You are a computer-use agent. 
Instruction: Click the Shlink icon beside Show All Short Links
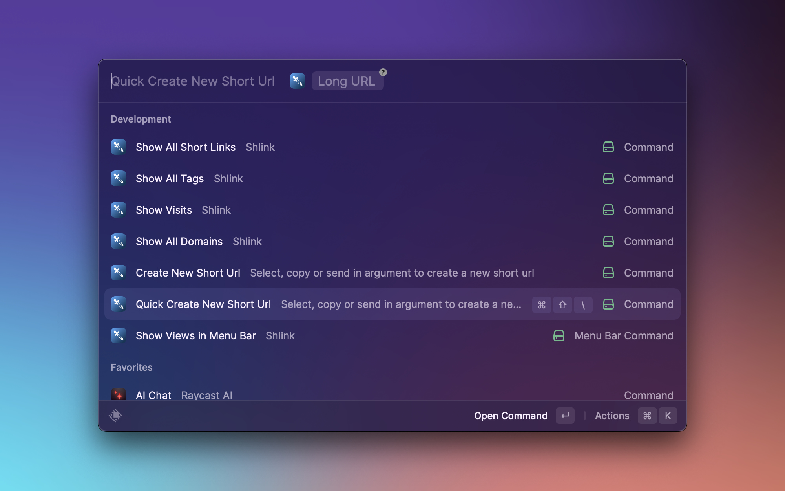click(x=118, y=147)
